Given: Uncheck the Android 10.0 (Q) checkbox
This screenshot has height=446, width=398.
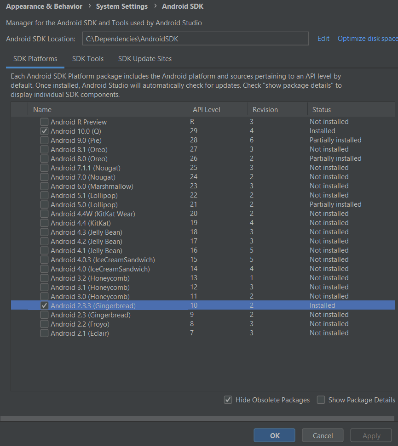Looking at the screenshot, I should pos(44,131).
